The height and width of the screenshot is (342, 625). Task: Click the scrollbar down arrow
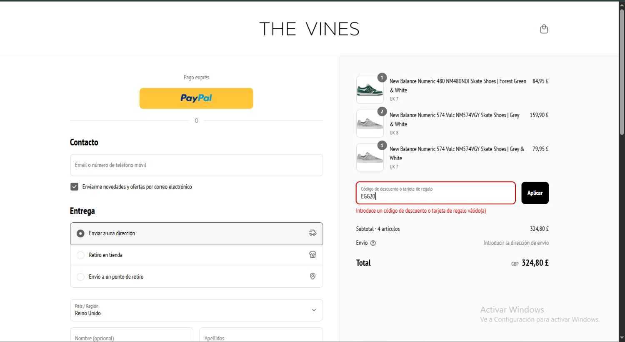click(622, 338)
